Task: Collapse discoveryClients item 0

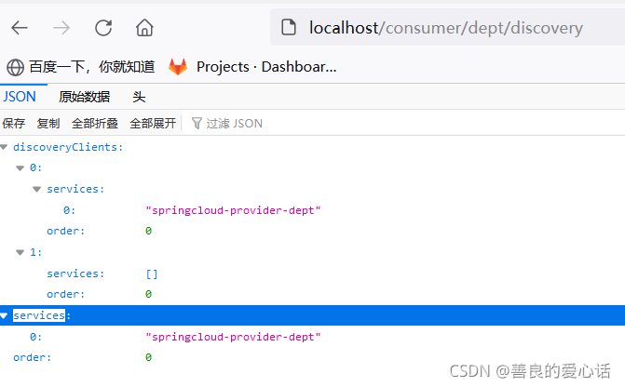Action: tap(20, 168)
